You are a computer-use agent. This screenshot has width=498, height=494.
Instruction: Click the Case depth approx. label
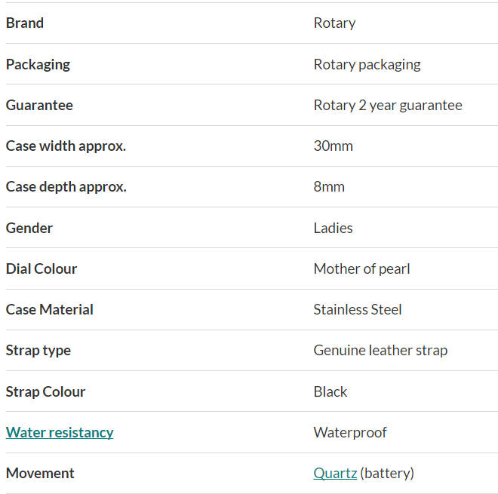pos(66,187)
